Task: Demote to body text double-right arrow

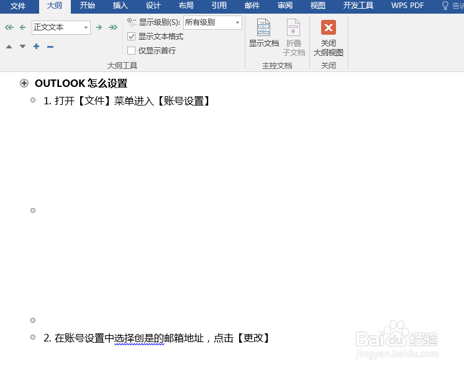Action: click(113, 27)
